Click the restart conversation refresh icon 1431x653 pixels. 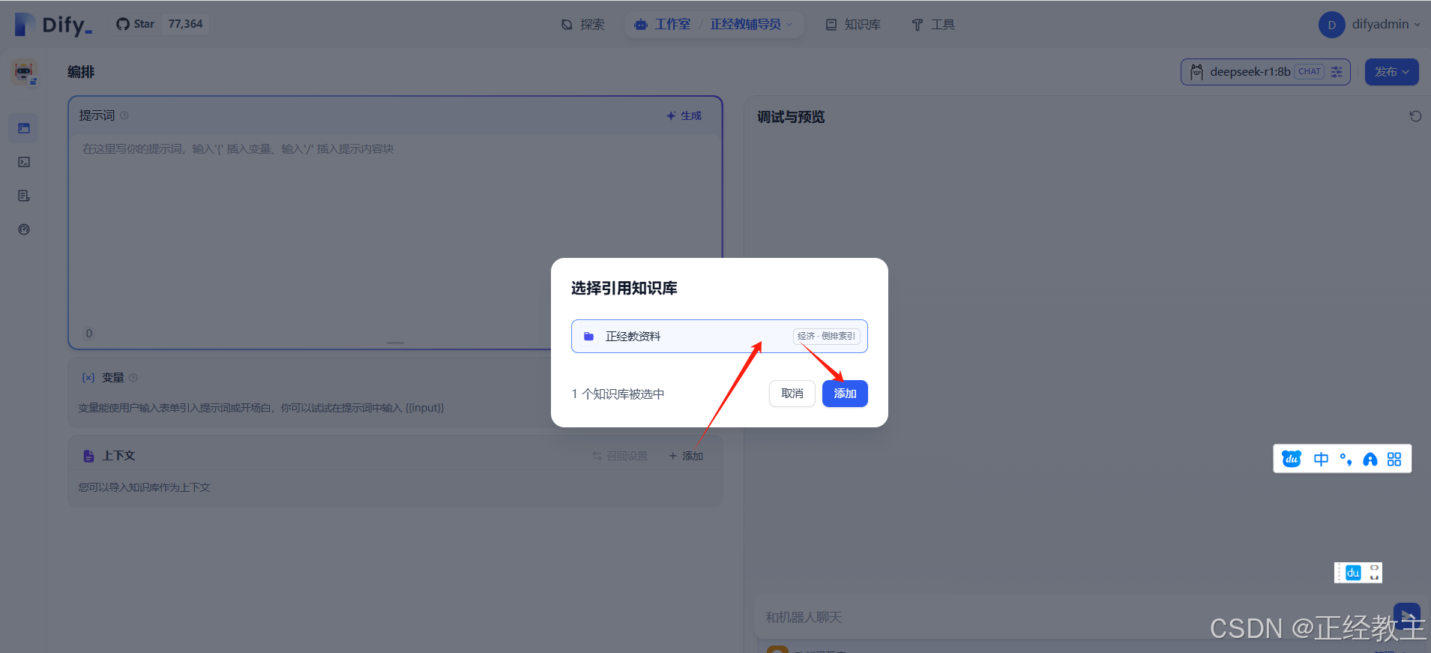(1415, 116)
